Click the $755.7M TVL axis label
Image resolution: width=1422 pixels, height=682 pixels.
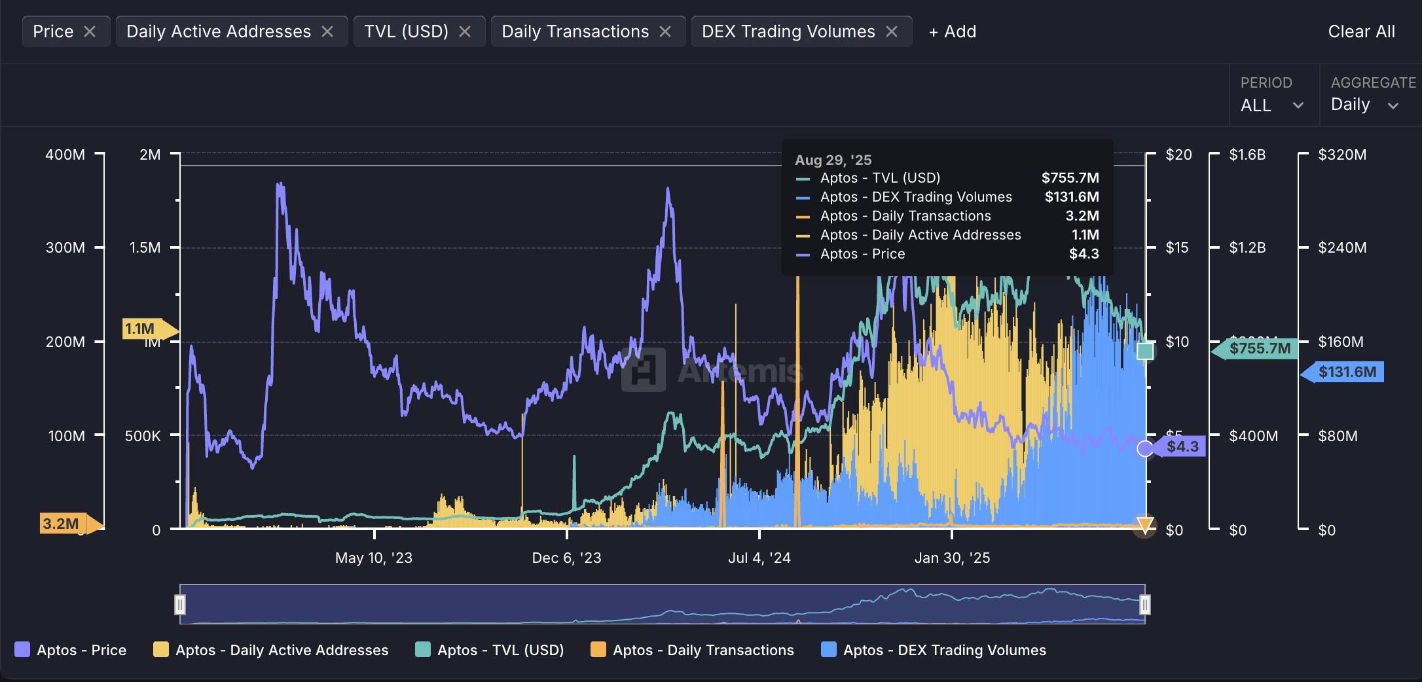point(1255,348)
